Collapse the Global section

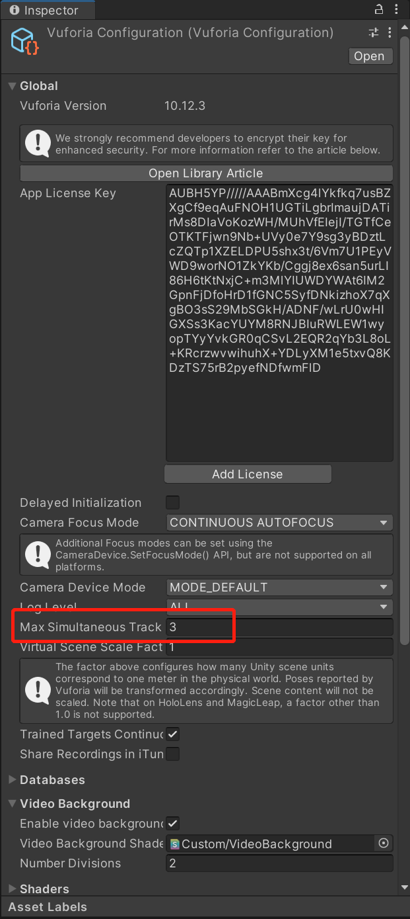tap(11, 85)
